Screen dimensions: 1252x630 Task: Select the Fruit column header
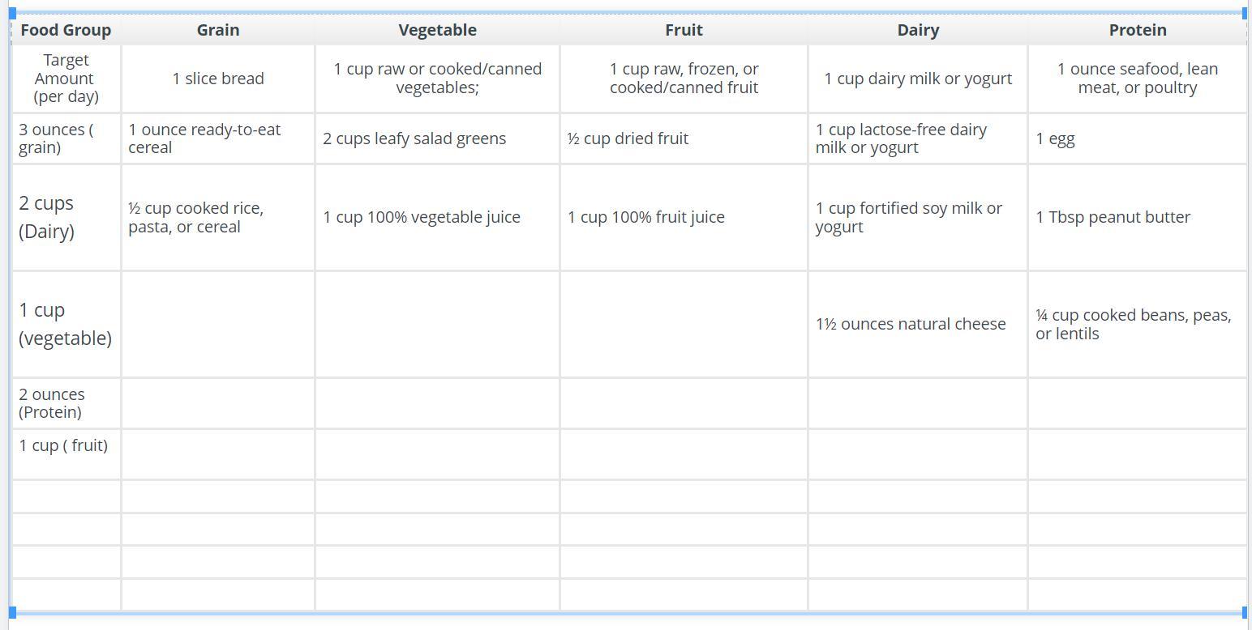coord(684,30)
